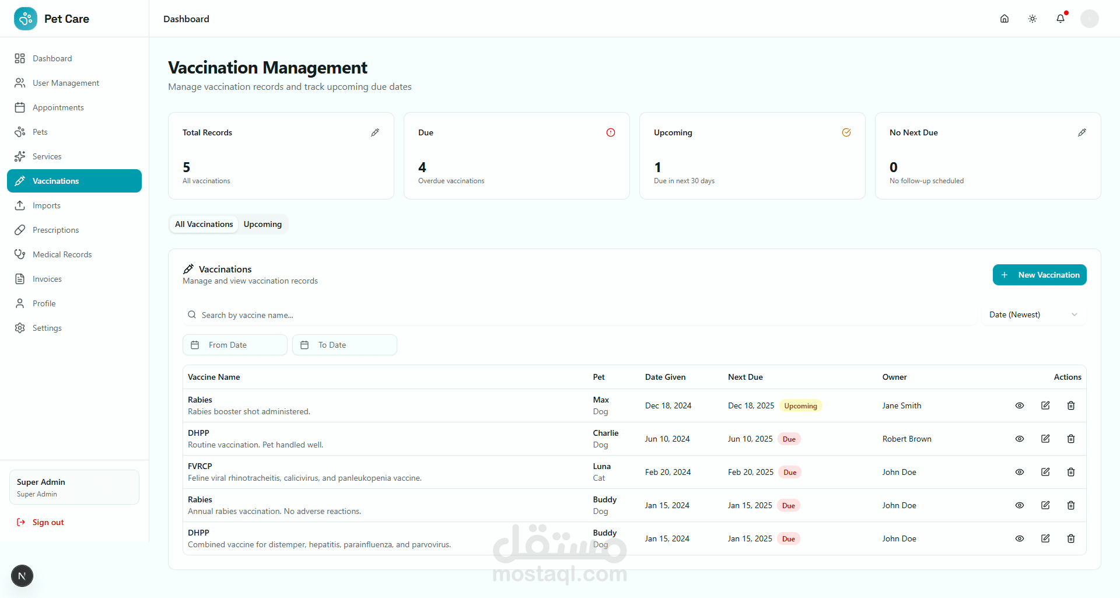The image size is (1120, 598).
Task: Navigate to Pets section
Action: point(74,132)
